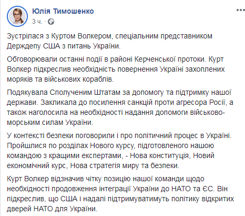Click the paragraph starting with 'У контексті безпеки'
245x216 pixels.
(119, 151)
